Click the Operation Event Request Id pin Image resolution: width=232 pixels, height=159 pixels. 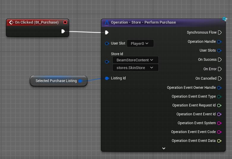pyautogui.click(x=219, y=105)
